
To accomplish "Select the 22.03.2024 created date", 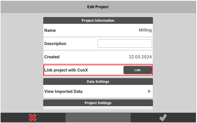I will tap(140, 57).
